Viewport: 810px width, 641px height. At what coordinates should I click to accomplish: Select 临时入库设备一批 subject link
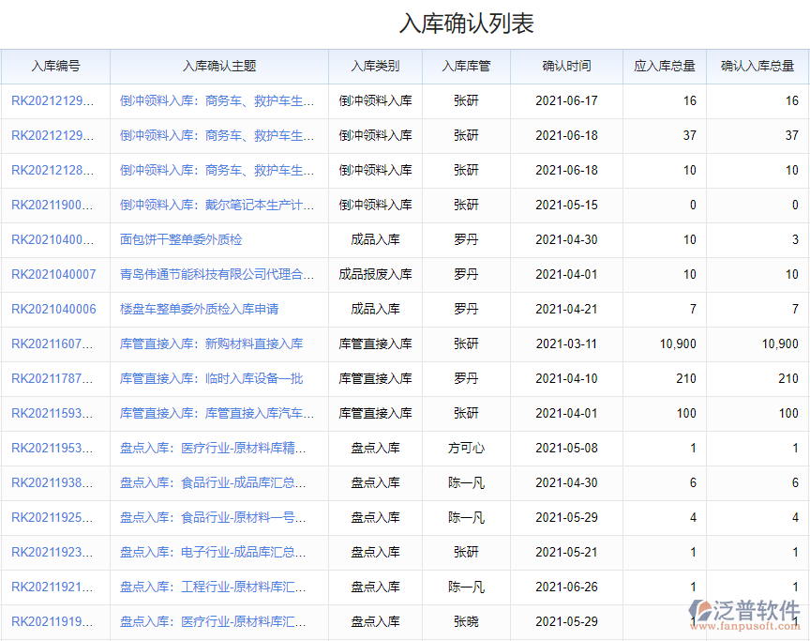(x=211, y=378)
